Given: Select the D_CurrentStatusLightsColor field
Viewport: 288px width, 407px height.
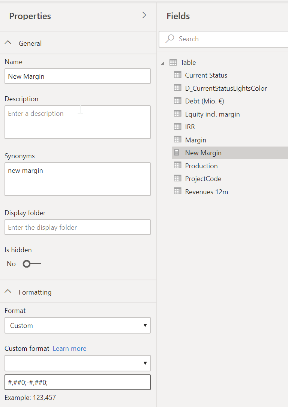Looking at the screenshot, I should click(x=226, y=88).
